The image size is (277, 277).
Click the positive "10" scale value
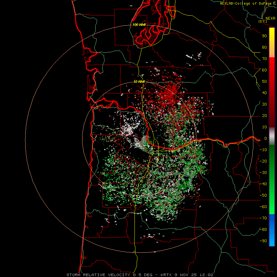point(264,127)
